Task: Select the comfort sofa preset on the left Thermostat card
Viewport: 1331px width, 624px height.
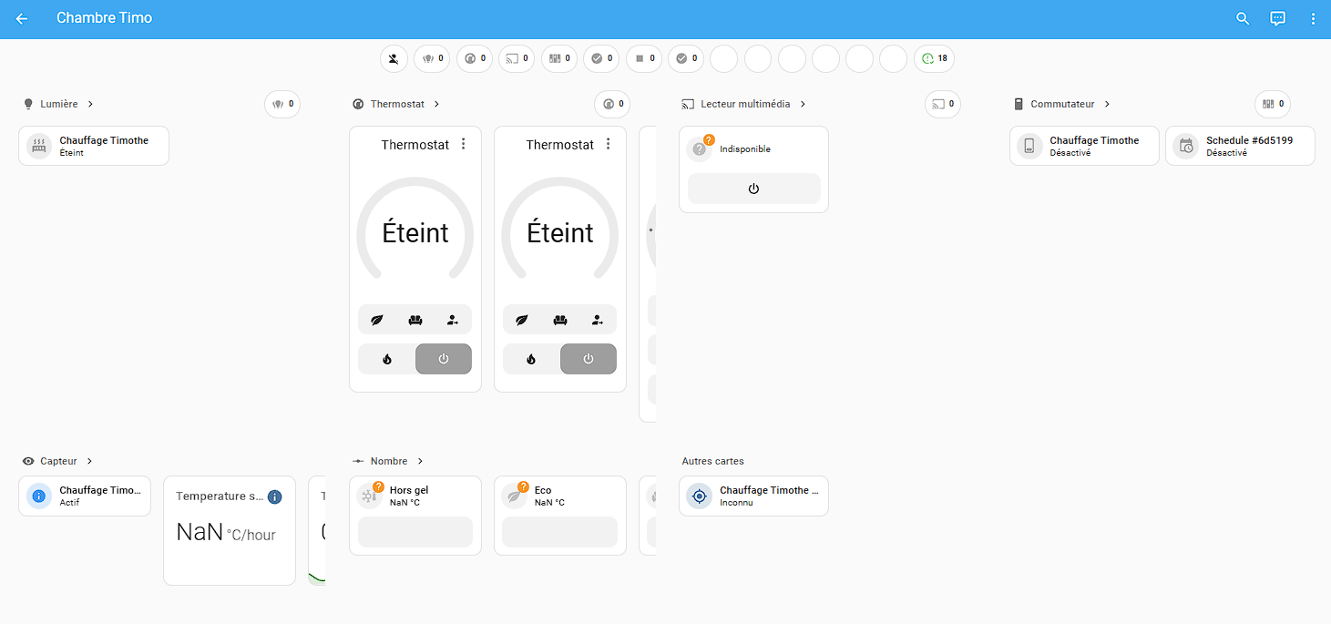Action: (415, 320)
